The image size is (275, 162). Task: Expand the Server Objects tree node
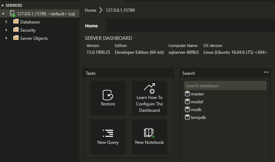pyautogui.click(x=6, y=38)
